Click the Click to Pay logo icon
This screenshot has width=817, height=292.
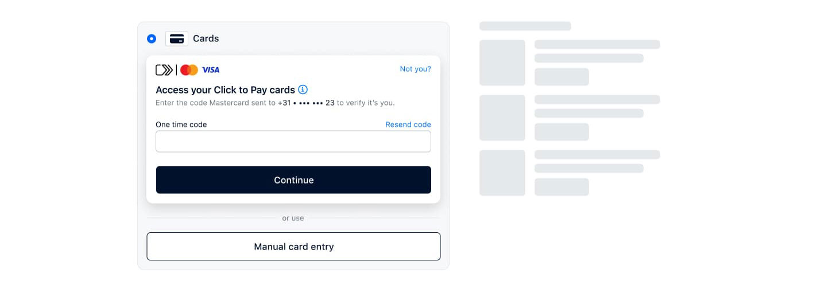click(x=164, y=70)
